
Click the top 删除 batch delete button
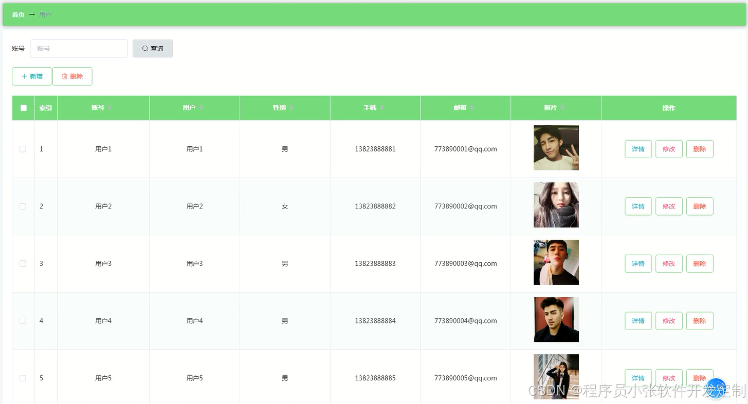coord(72,76)
